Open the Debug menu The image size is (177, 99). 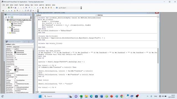coord(27,5)
